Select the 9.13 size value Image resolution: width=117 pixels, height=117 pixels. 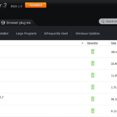(x=114, y=111)
